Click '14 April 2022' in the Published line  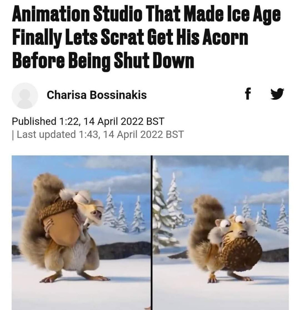click(113, 121)
